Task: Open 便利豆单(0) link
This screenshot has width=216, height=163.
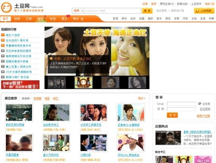Action: pyautogui.click(x=167, y=4)
